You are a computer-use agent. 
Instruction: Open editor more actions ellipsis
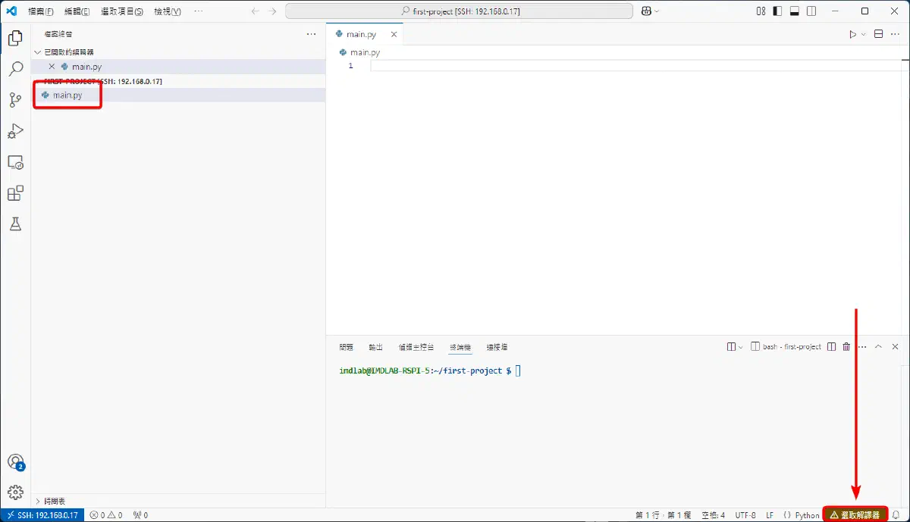(x=896, y=34)
